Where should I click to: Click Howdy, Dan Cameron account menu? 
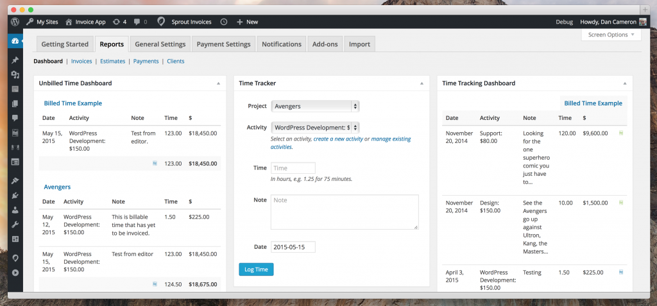613,22
